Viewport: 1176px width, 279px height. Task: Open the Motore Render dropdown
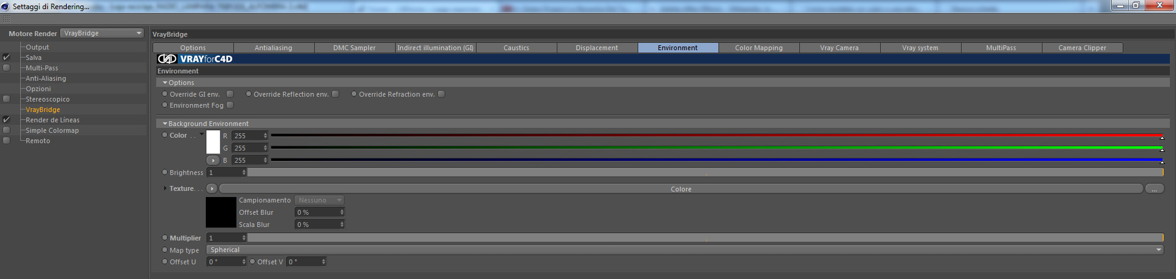(102, 33)
